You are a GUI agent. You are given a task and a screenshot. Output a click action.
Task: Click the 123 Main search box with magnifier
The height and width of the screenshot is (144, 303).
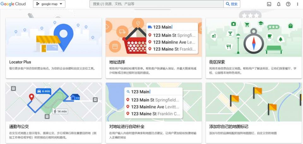click(x=154, y=92)
